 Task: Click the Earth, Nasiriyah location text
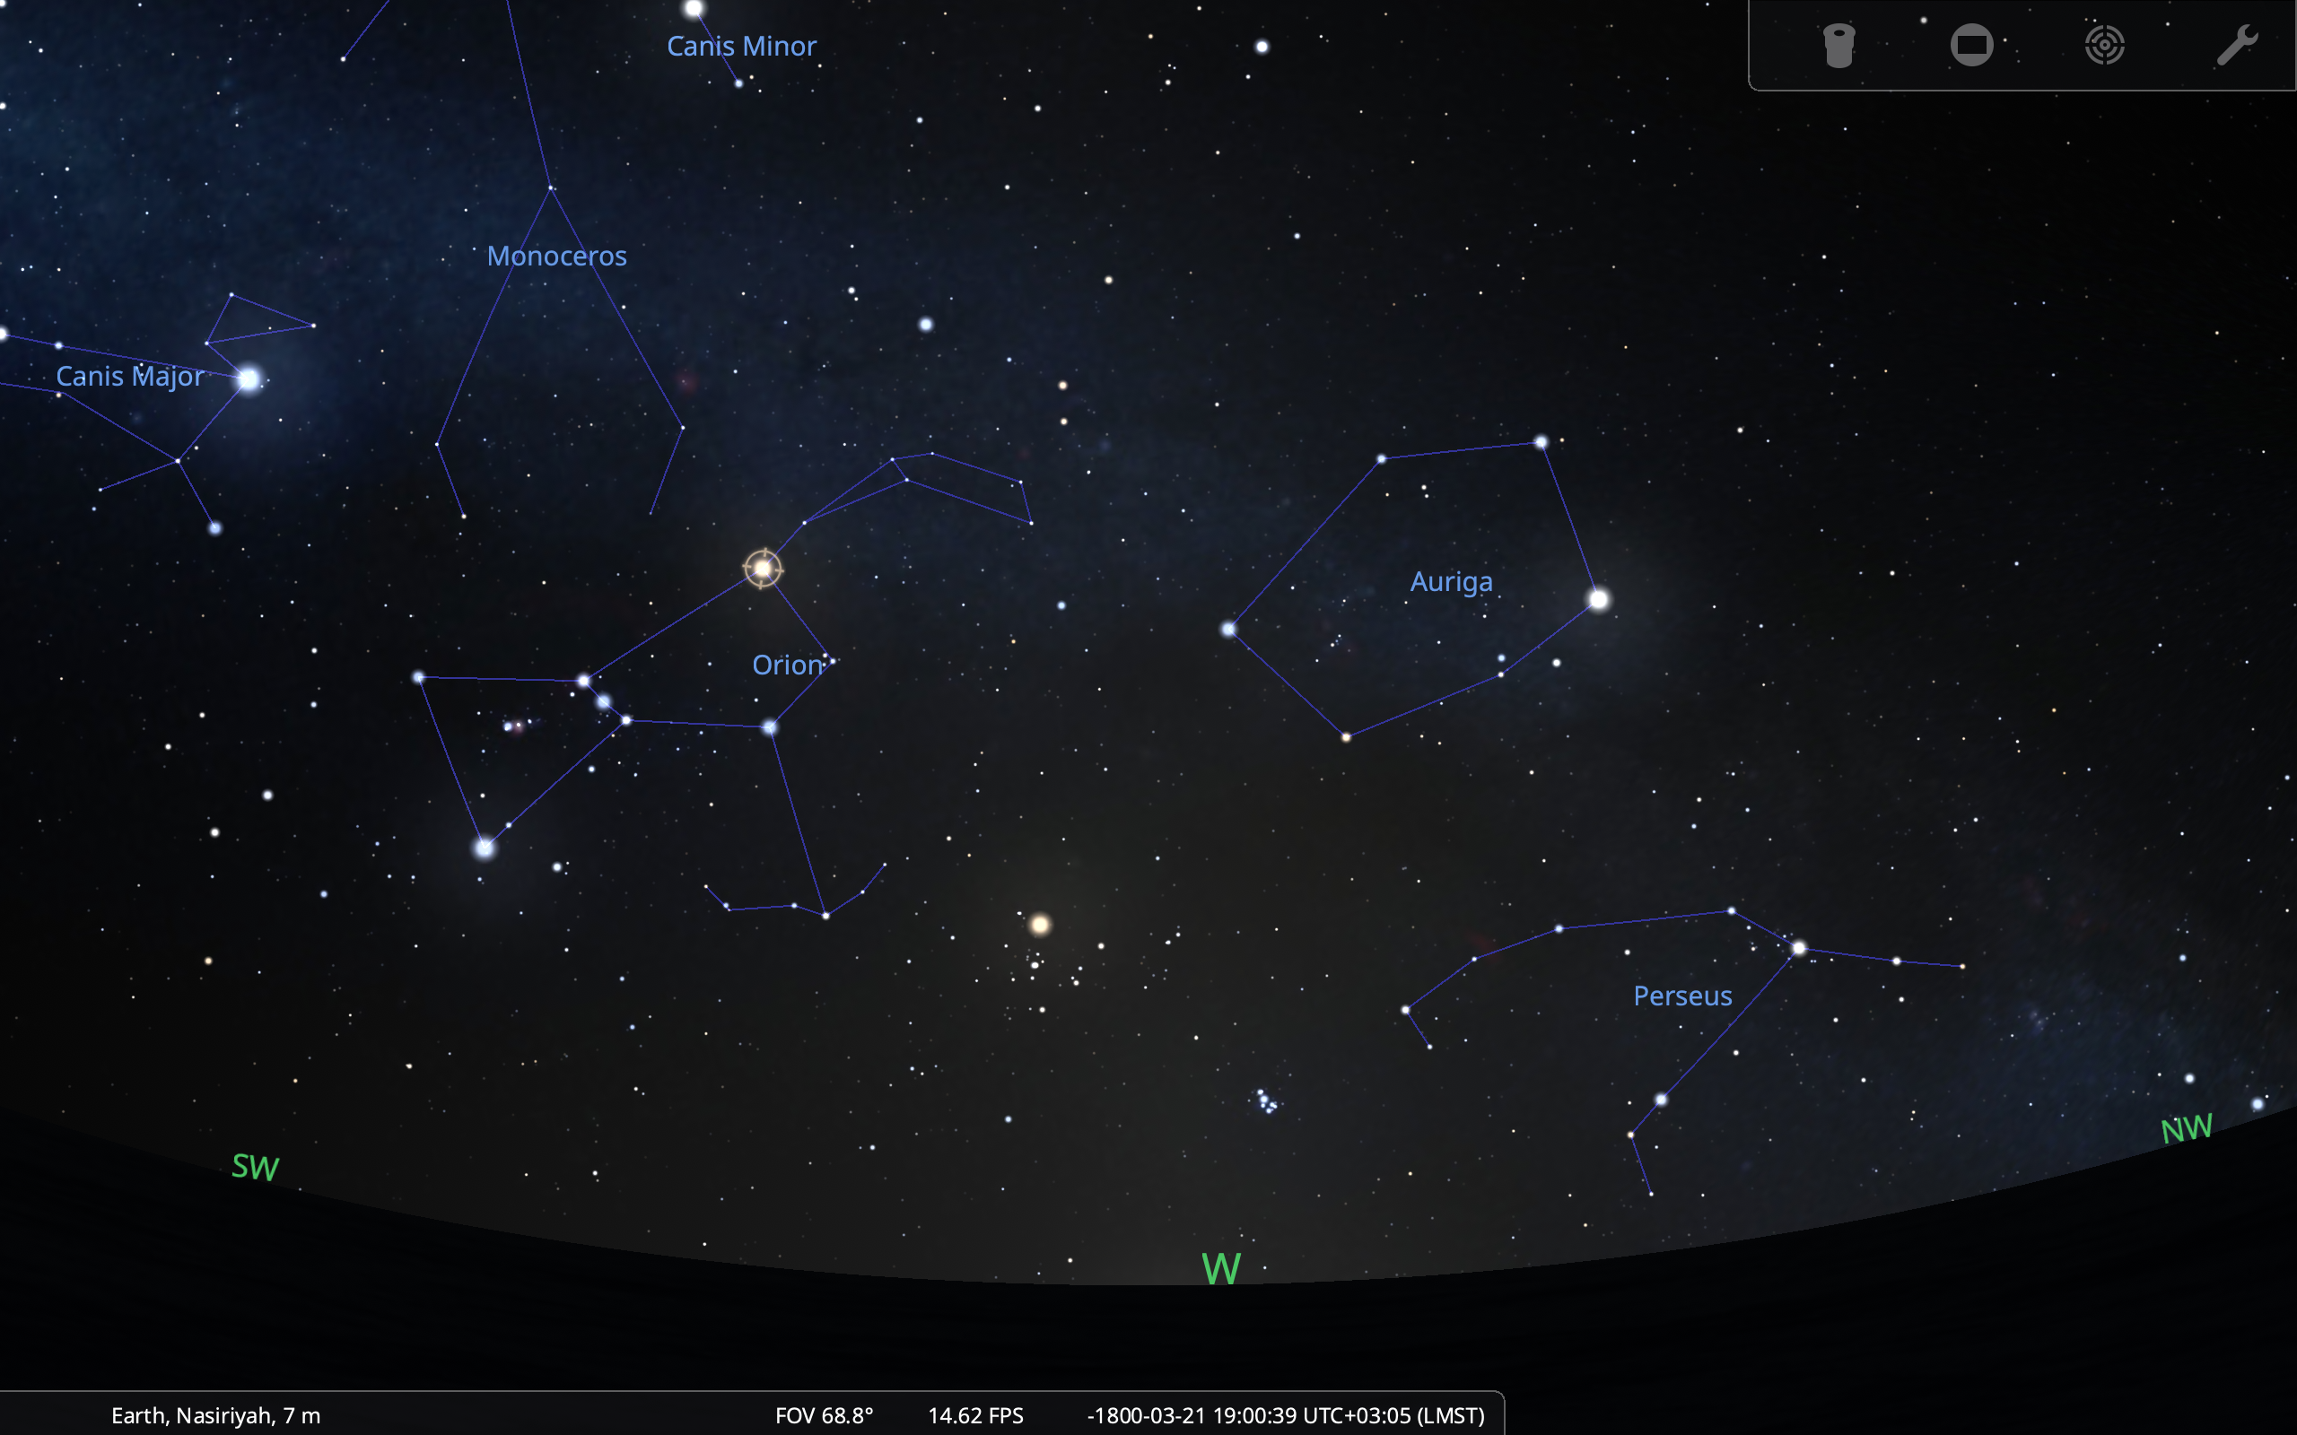pos(215,1415)
